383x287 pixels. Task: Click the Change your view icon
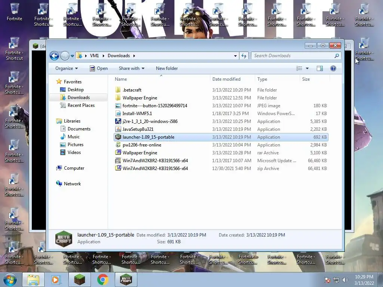(x=299, y=68)
